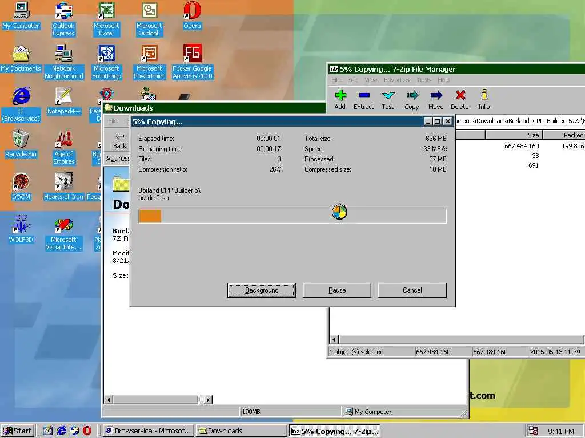Click the Opera quick launch icon in taskbar
This screenshot has width=585, height=438.
tap(87, 431)
